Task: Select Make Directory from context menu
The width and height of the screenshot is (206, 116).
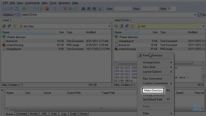Action: (x=153, y=90)
